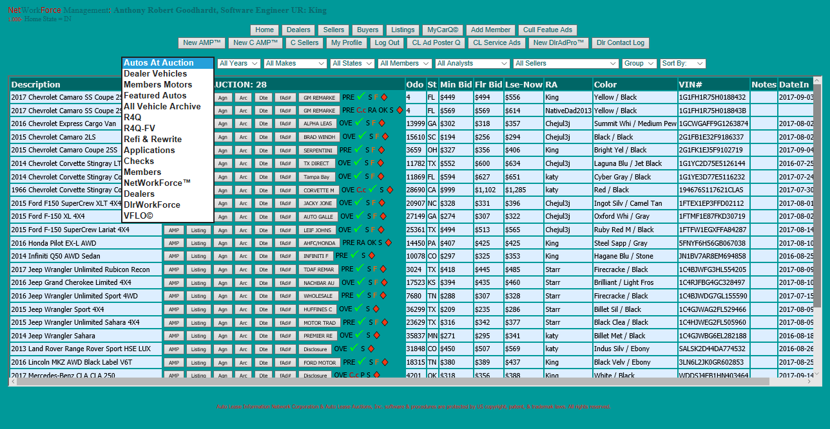Click the red diamond in the Jeep Wrangler Sport 4X4 row

(x=378, y=309)
